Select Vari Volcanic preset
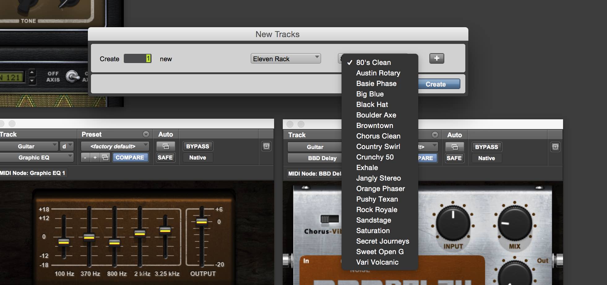607x285 pixels. 380,262
